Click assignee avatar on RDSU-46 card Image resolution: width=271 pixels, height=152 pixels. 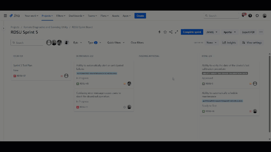[255, 111]
